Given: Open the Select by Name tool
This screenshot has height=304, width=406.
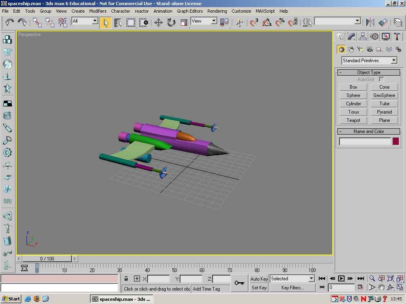Looking at the screenshot, I should 118,23.
